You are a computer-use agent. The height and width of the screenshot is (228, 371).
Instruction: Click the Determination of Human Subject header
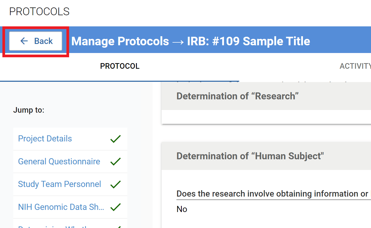(250, 156)
